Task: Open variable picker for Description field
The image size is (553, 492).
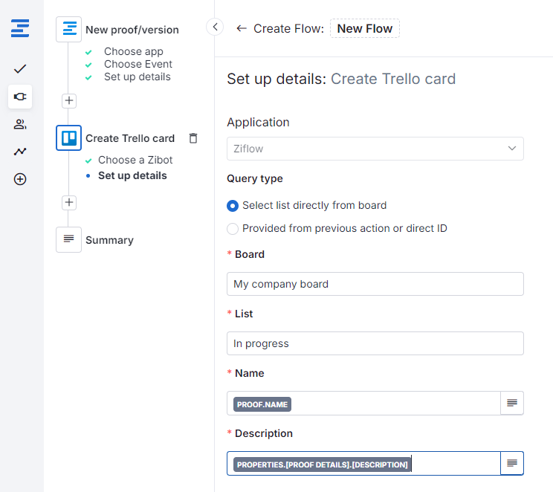Action: pos(512,463)
